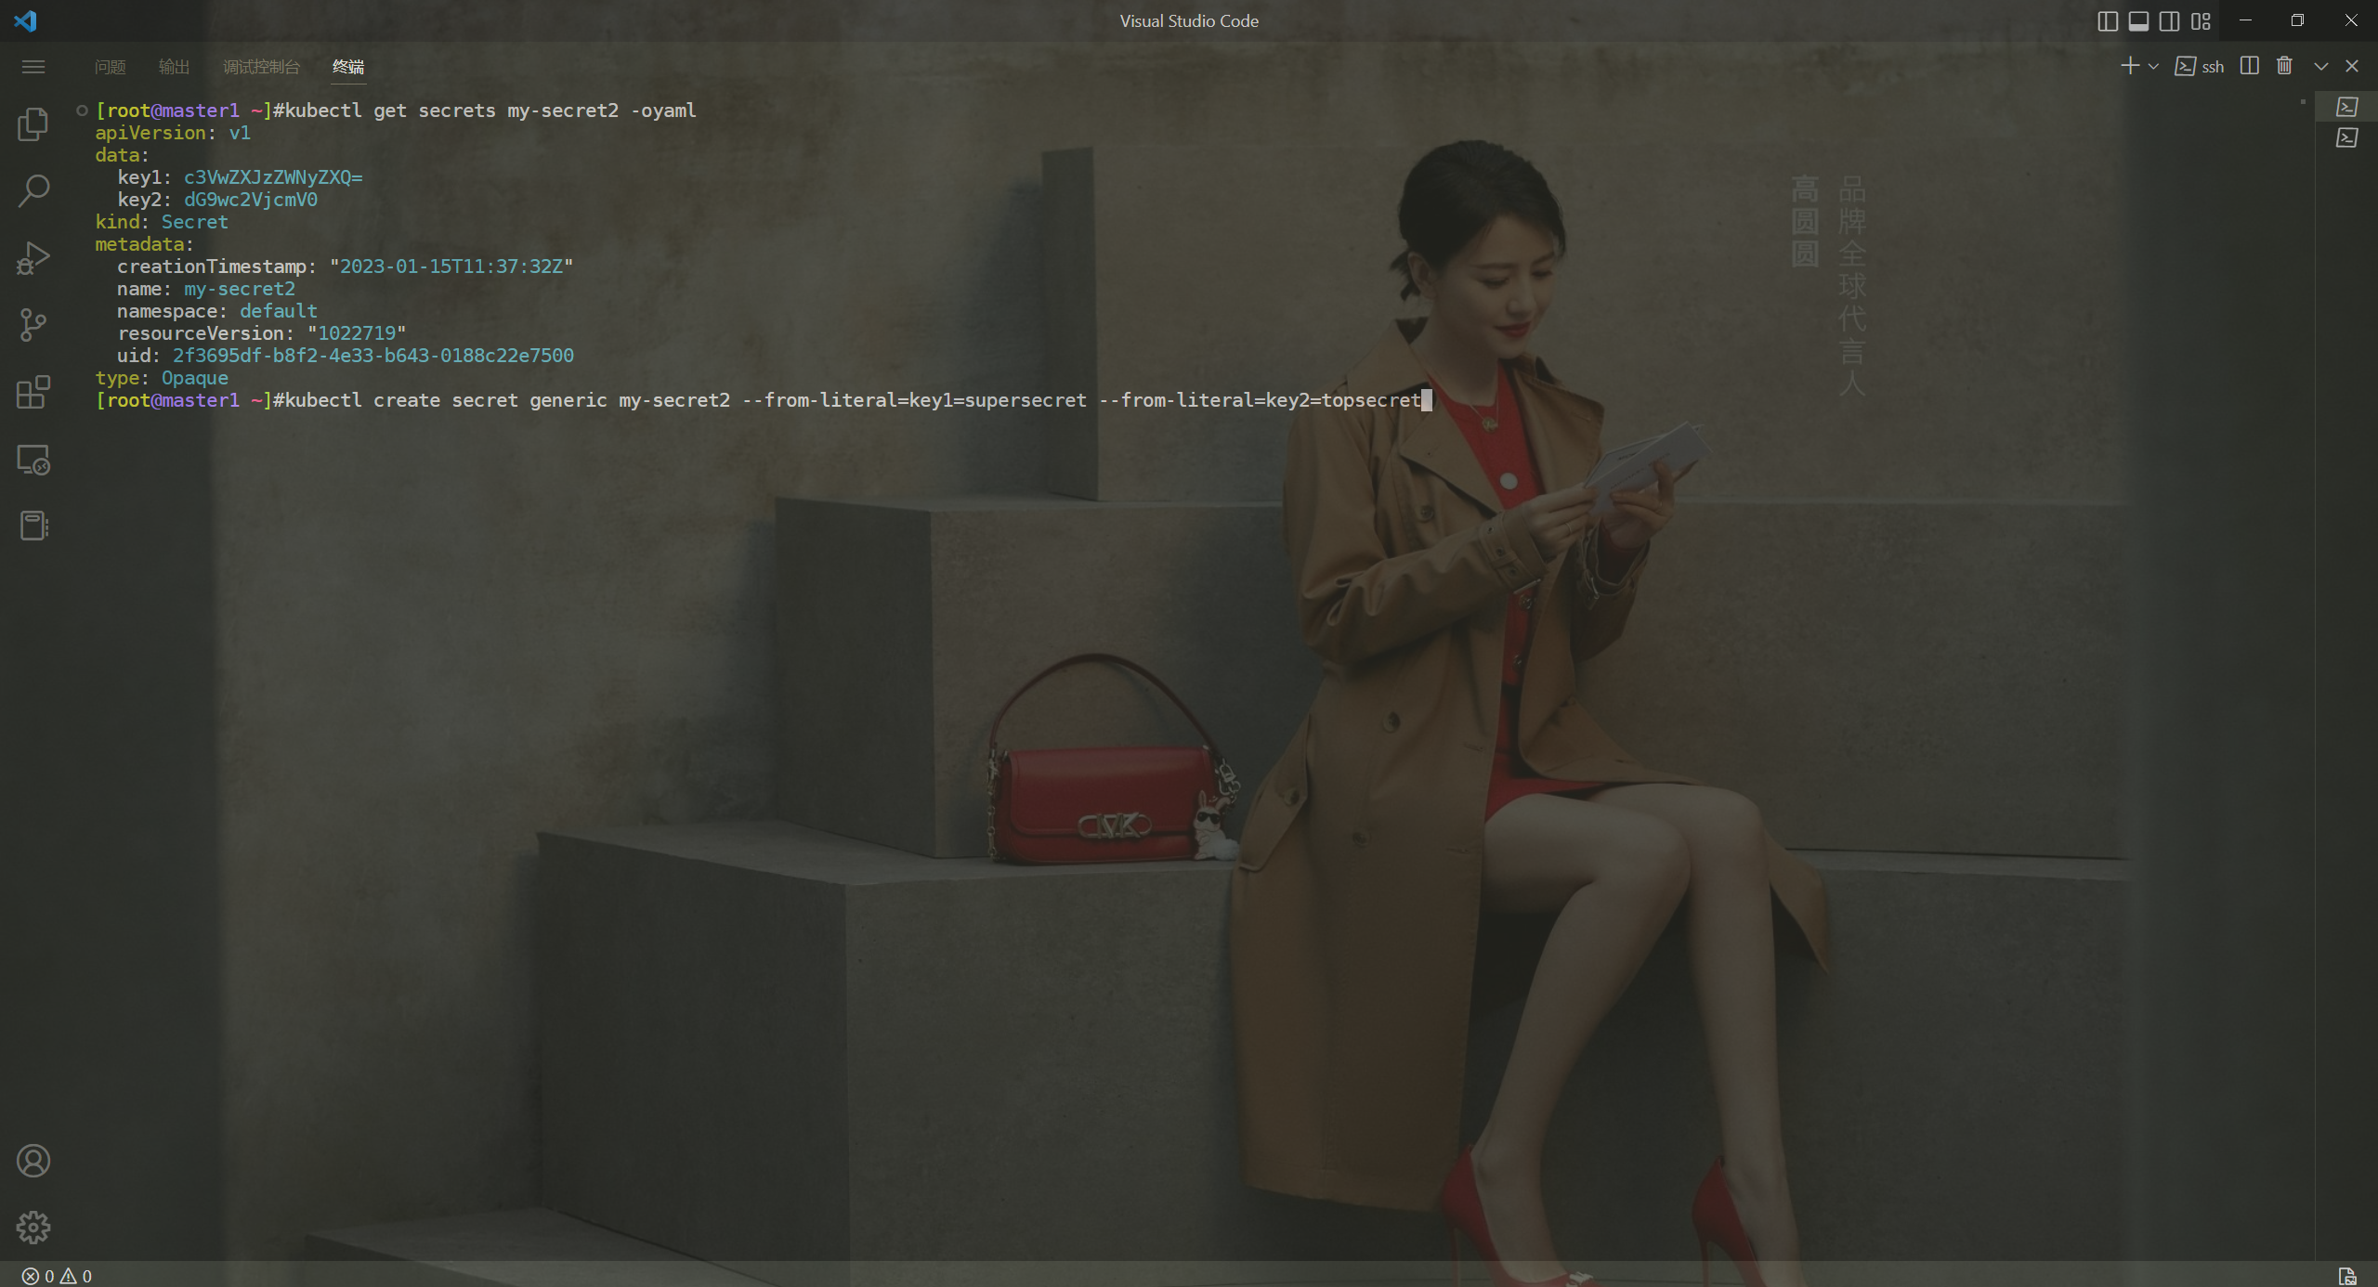Click the creationTimestamp value text

tap(451, 266)
